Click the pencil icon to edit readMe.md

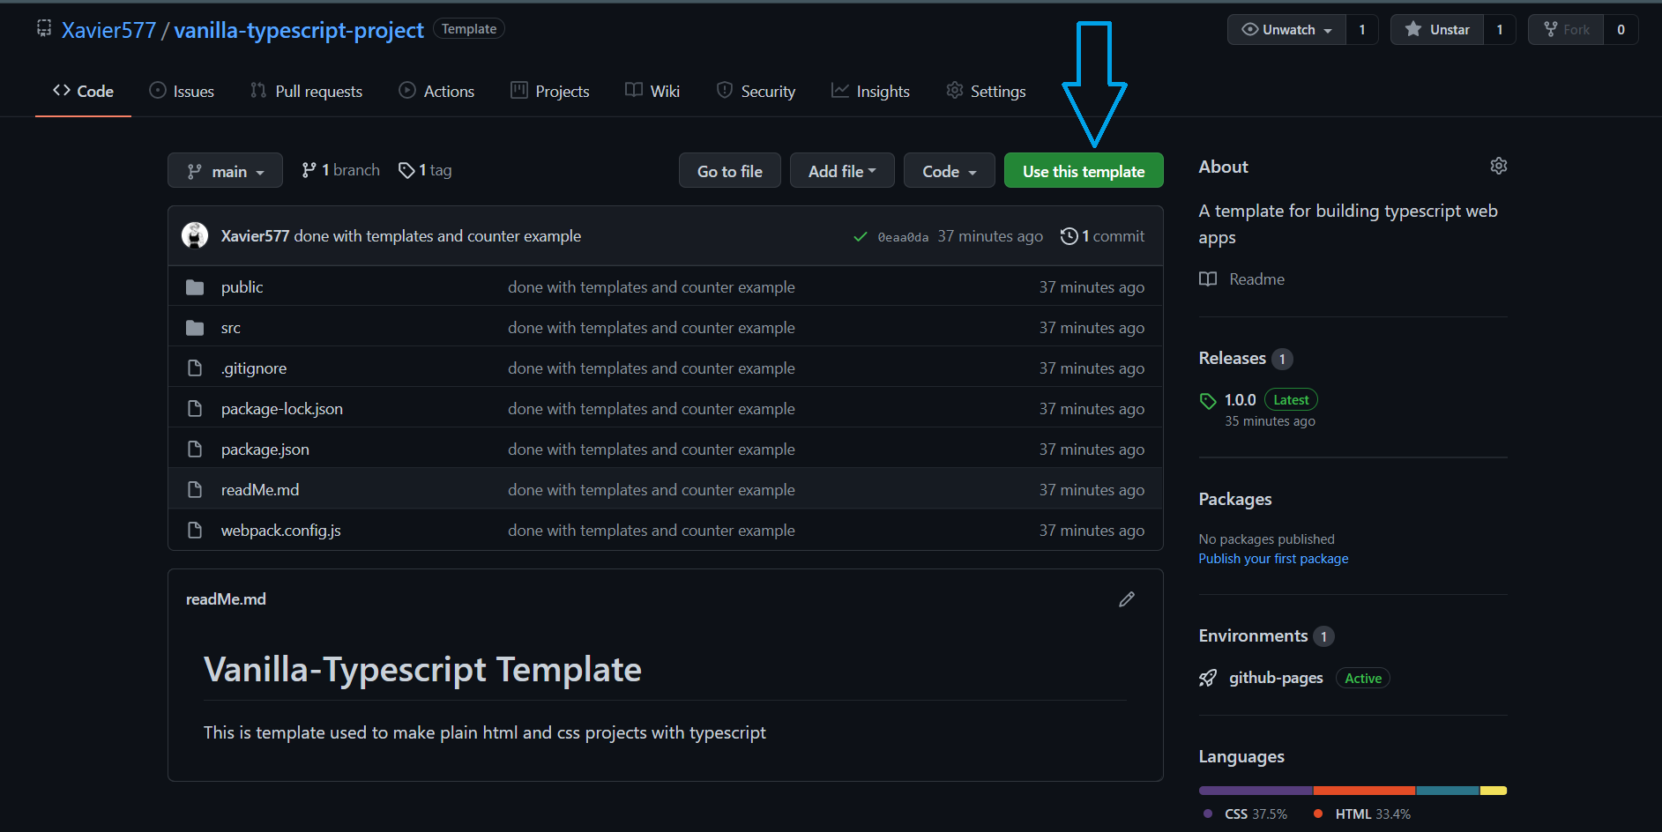[1126, 599]
